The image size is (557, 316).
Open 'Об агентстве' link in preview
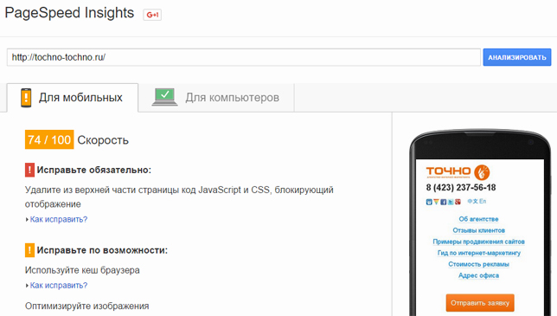click(x=478, y=219)
